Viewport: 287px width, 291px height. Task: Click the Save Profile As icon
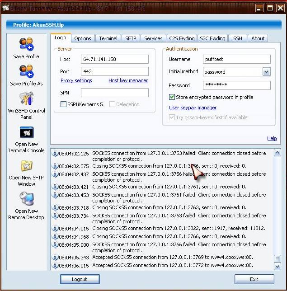(26, 71)
